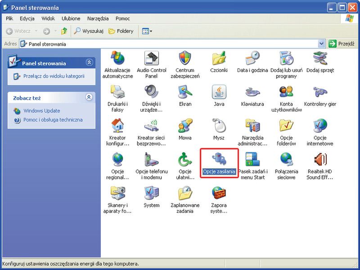Open Realtek HD Sound Effect icon

(x=320, y=159)
